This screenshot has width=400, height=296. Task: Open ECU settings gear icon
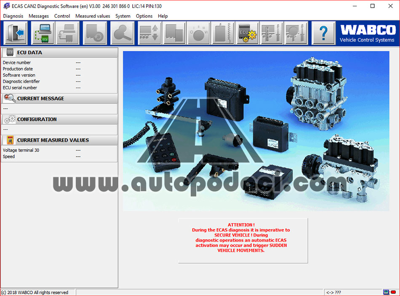tap(248, 33)
